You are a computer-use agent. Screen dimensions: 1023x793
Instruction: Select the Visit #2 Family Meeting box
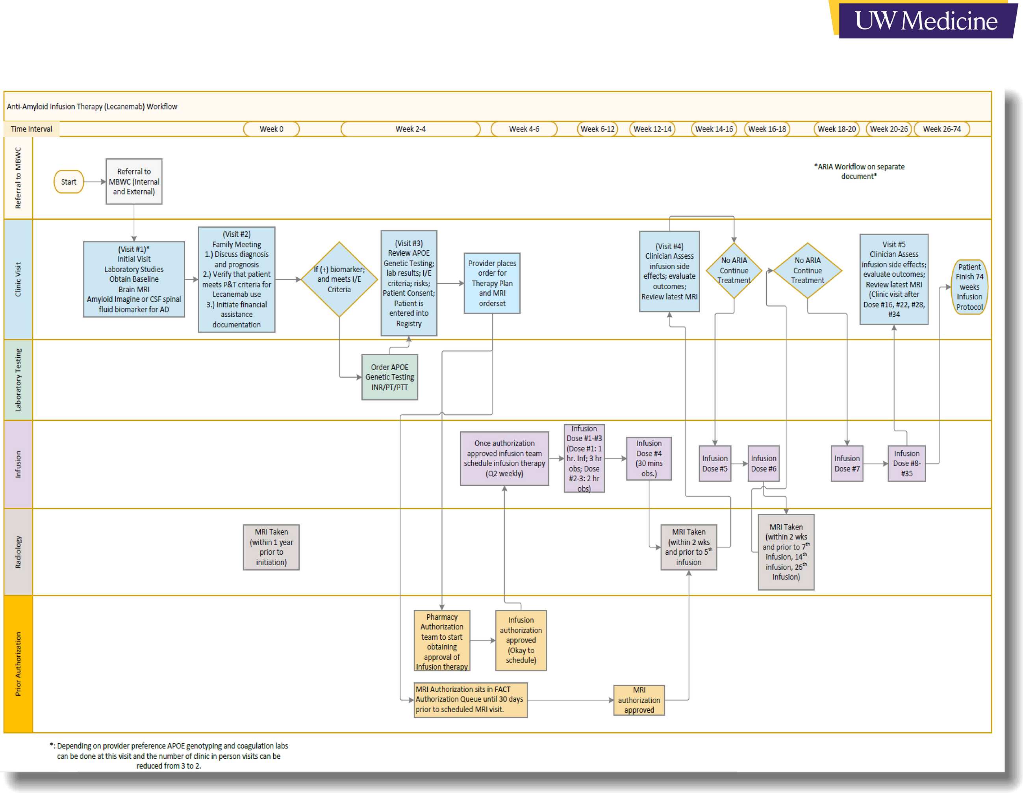click(237, 280)
